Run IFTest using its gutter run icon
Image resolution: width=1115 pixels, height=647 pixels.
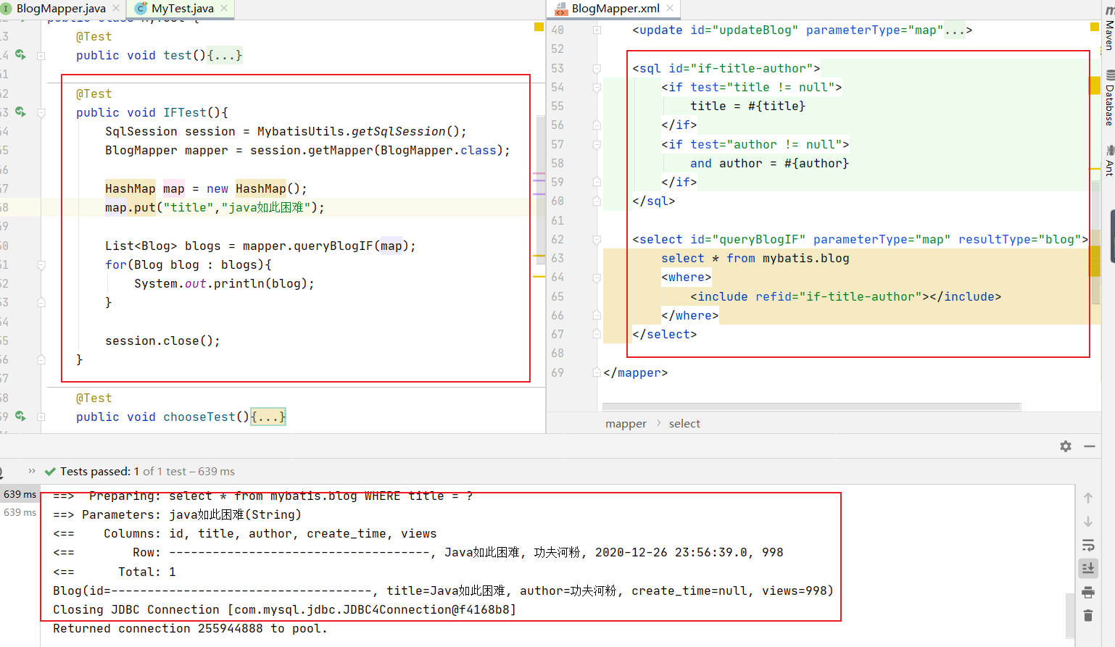tap(20, 112)
